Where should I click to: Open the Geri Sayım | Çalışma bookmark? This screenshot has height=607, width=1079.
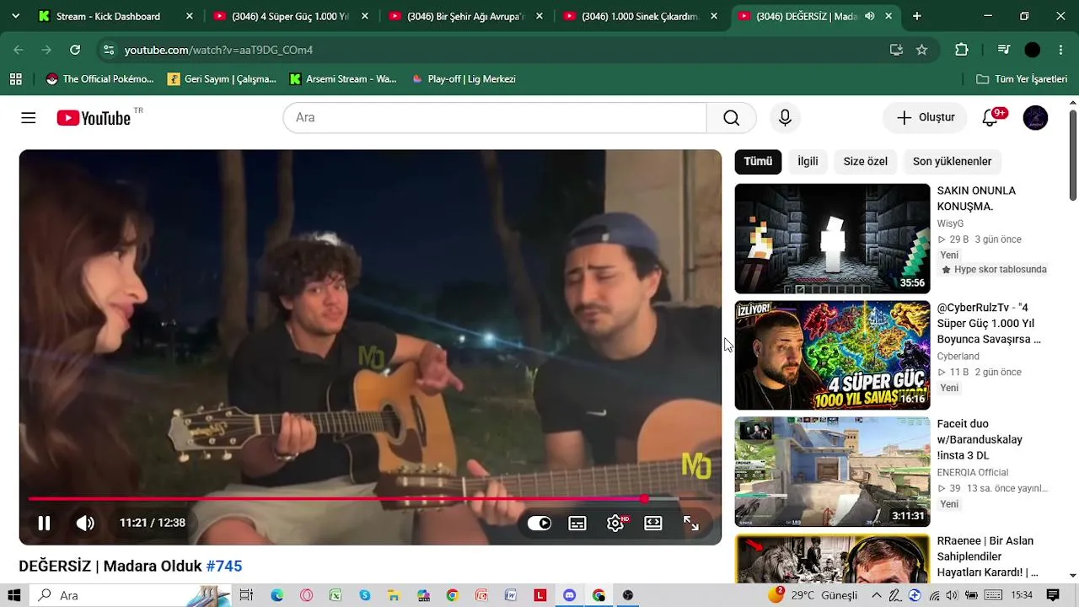222,79
